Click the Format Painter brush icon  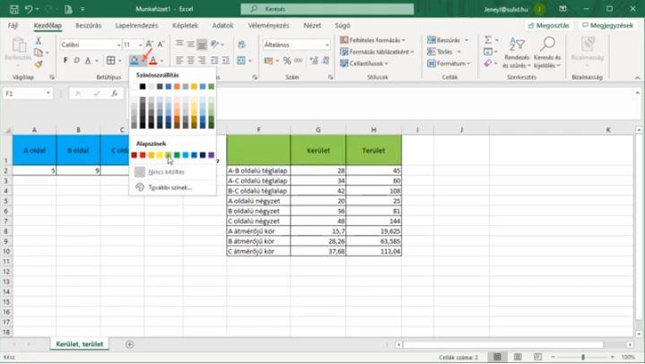point(39,65)
